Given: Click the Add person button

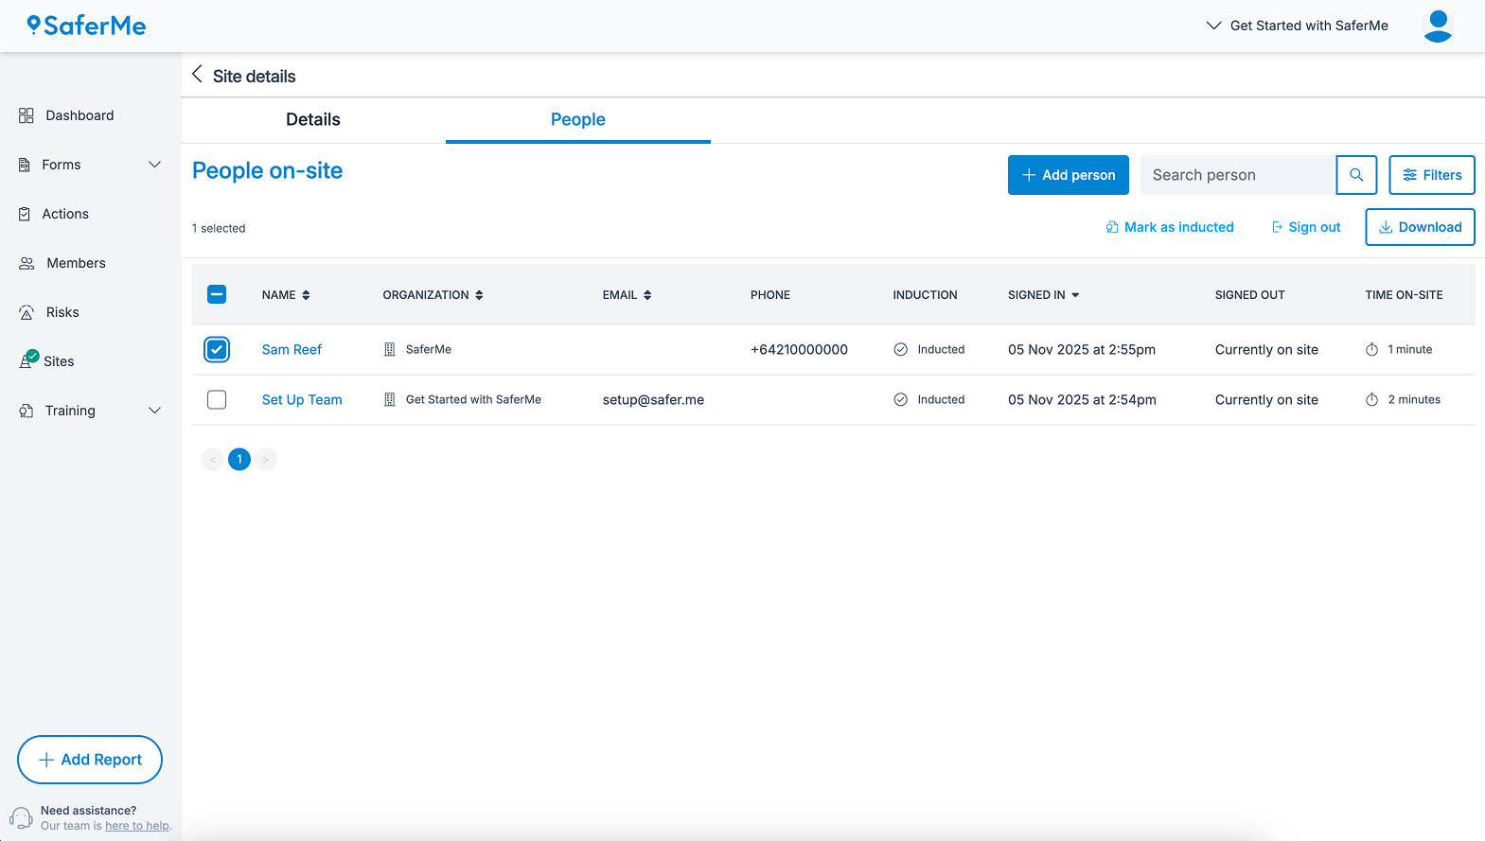Looking at the screenshot, I should pos(1068,175).
